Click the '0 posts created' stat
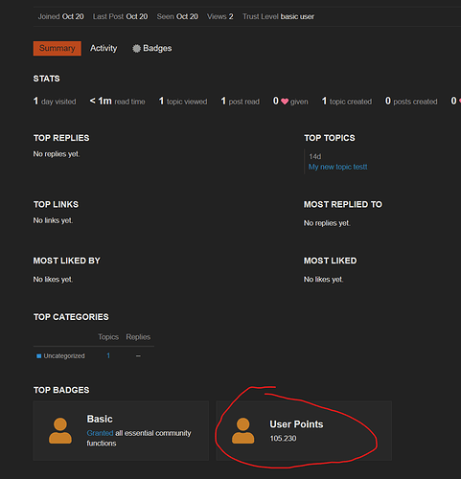 coord(411,102)
